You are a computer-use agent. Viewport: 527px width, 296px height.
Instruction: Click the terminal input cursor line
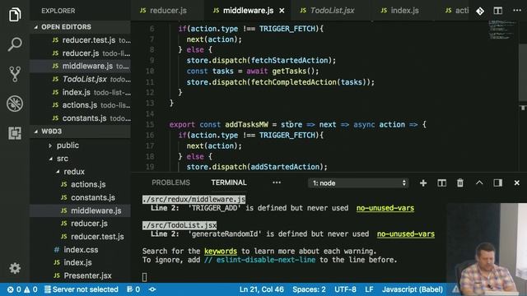[x=145, y=277]
